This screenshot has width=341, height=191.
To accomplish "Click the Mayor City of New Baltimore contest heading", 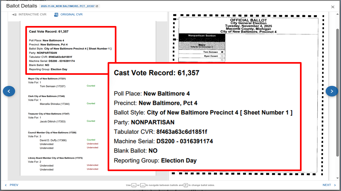I will pyautogui.click(x=47, y=79).
